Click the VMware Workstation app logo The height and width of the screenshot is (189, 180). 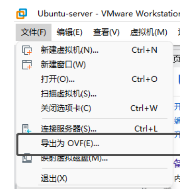click(x=22, y=14)
